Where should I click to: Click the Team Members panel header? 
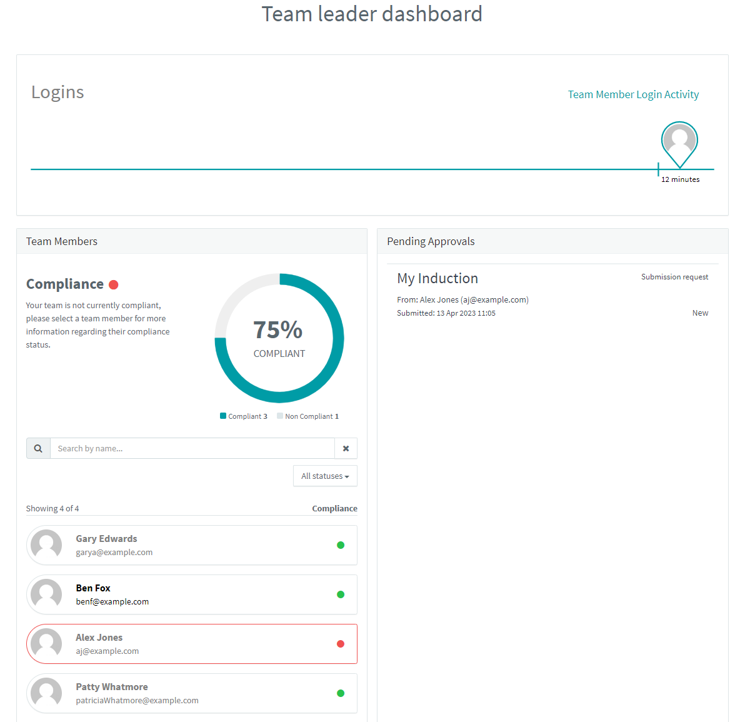[192, 241]
